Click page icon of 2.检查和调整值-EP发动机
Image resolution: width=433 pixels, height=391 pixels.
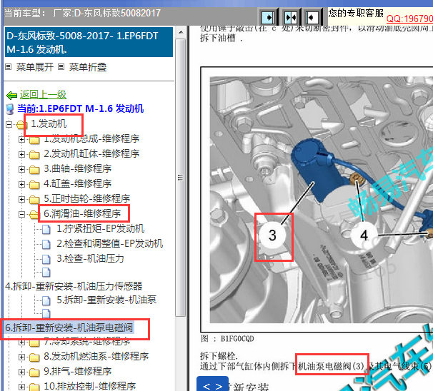[x=46, y=244]
